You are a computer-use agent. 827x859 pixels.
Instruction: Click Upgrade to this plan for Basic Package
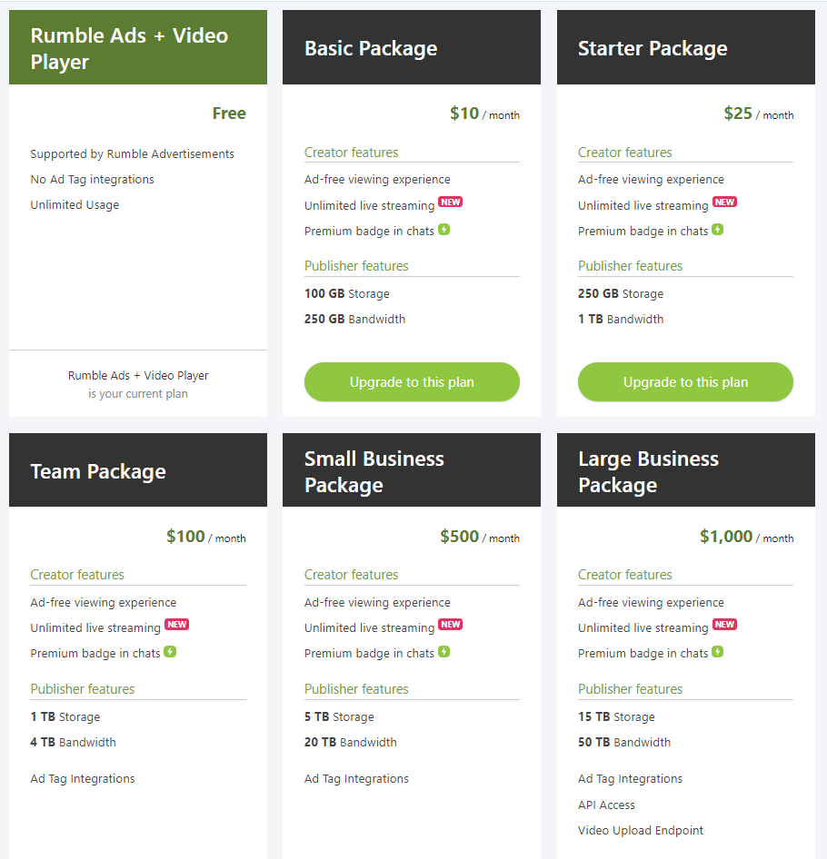[x=412, y=382]
